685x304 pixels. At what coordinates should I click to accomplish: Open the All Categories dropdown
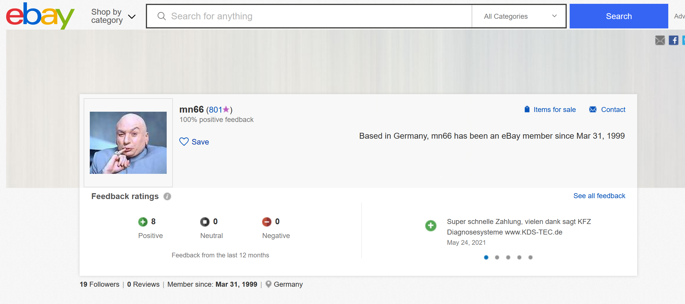(519, 16)
